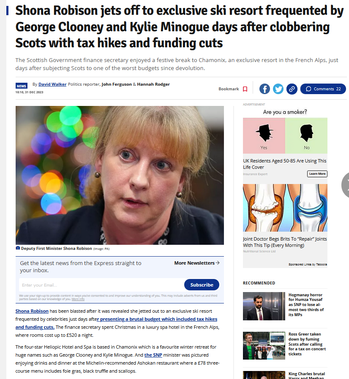
Task: Select the Yes smoker silhouette with hat
Action: (x=264, y=135)
